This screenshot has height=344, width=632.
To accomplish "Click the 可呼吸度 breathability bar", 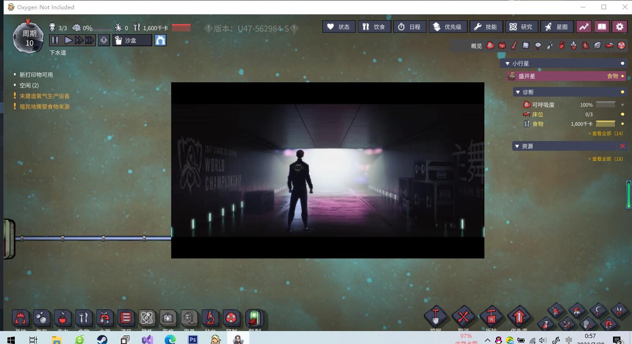I will click(x=605, y=105).
